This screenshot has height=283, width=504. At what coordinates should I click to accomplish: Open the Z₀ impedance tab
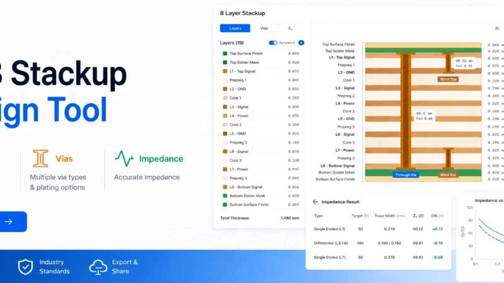[290, 28]
